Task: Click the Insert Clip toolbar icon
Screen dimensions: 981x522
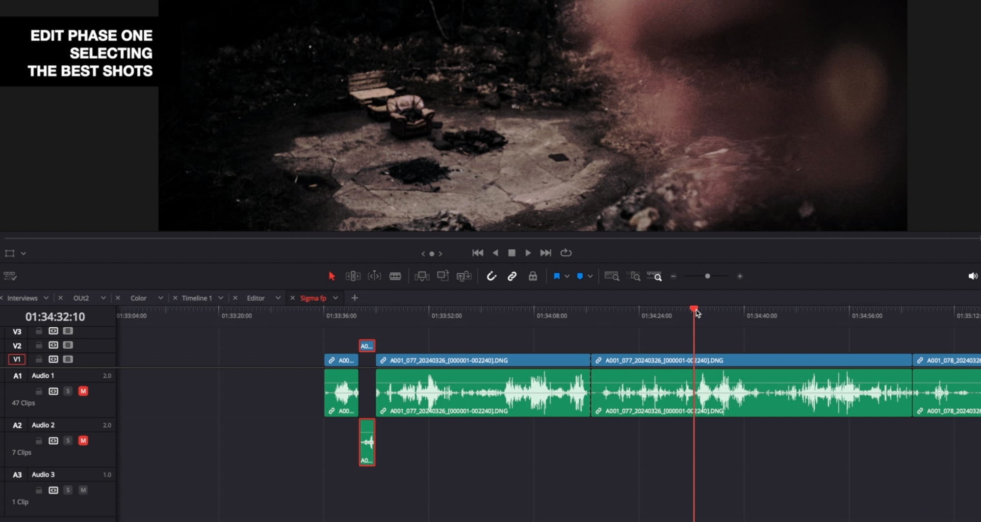Action: (422, 276)
